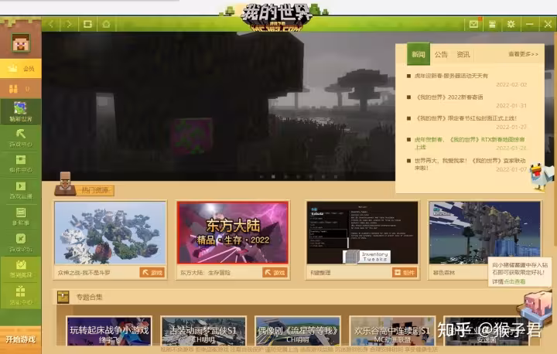Open game forum sidebar item
This screenshot has width=557, height=354.
click(x=21, y=243)
